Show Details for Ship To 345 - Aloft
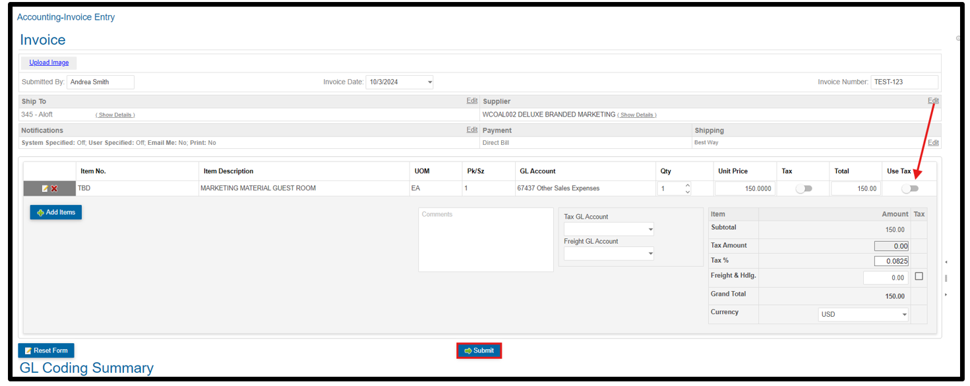970x386 pixels. pos(115,115)
